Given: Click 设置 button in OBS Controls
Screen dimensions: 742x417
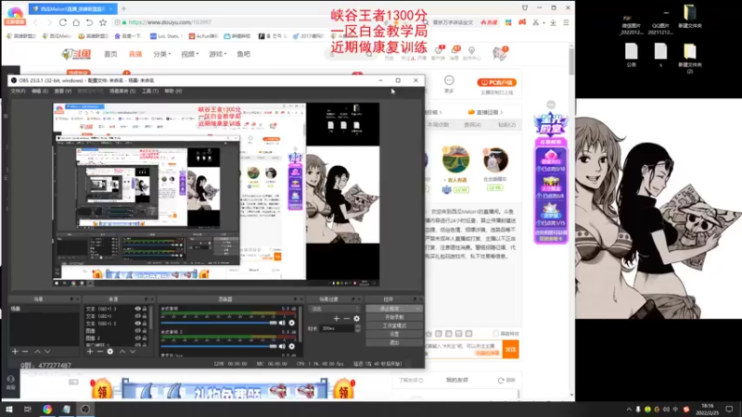Looking at the screenshot, I should 394,334.
